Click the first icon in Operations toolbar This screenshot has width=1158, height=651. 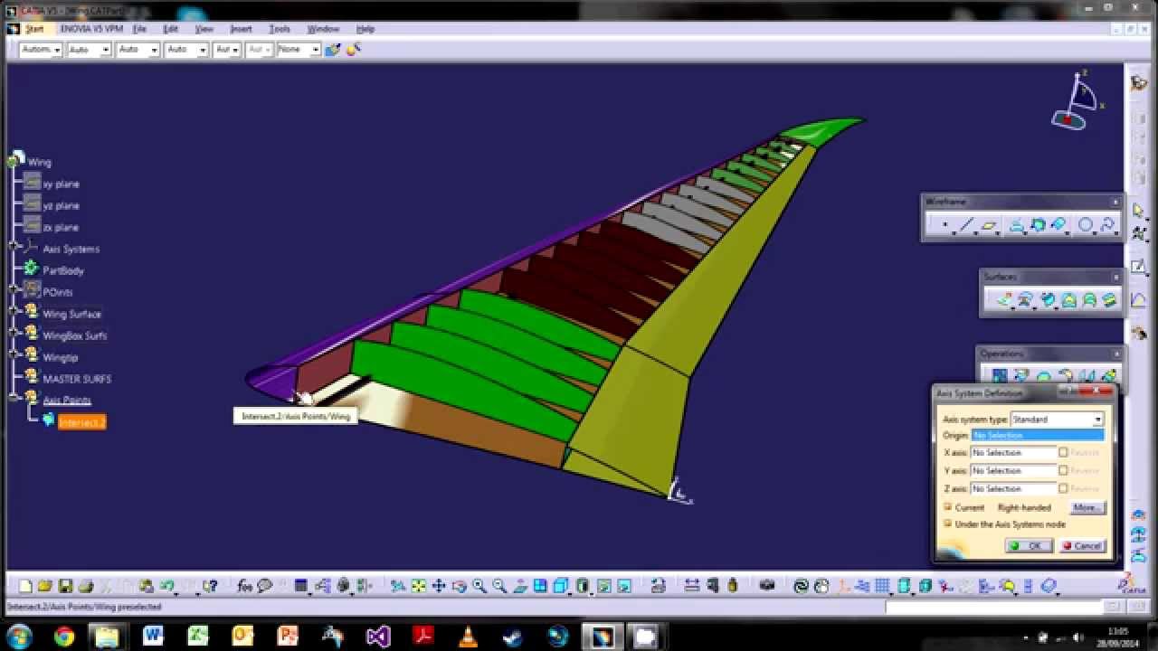tap(1000, 376)
